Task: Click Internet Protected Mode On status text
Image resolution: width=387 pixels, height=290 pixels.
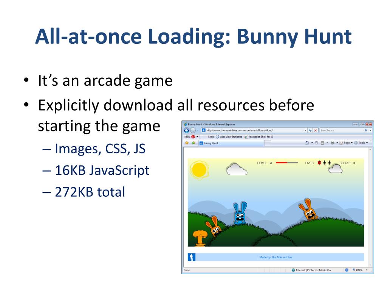Action: [313, 270]
